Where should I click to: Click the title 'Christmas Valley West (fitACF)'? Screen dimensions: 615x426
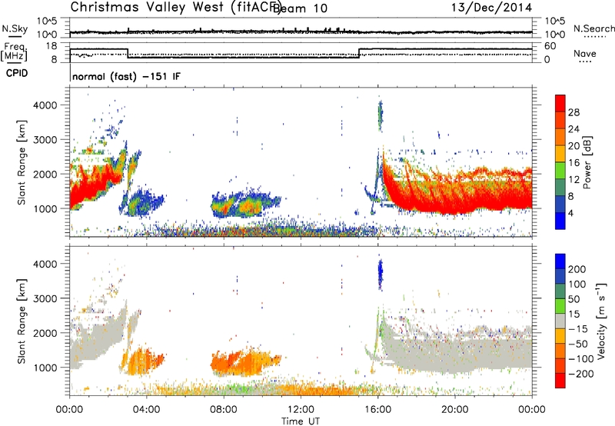click(175, 8)
